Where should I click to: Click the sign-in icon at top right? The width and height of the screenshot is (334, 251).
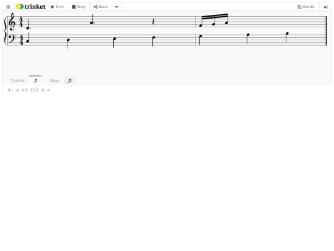pyautogui.click(x=326, y=7)
